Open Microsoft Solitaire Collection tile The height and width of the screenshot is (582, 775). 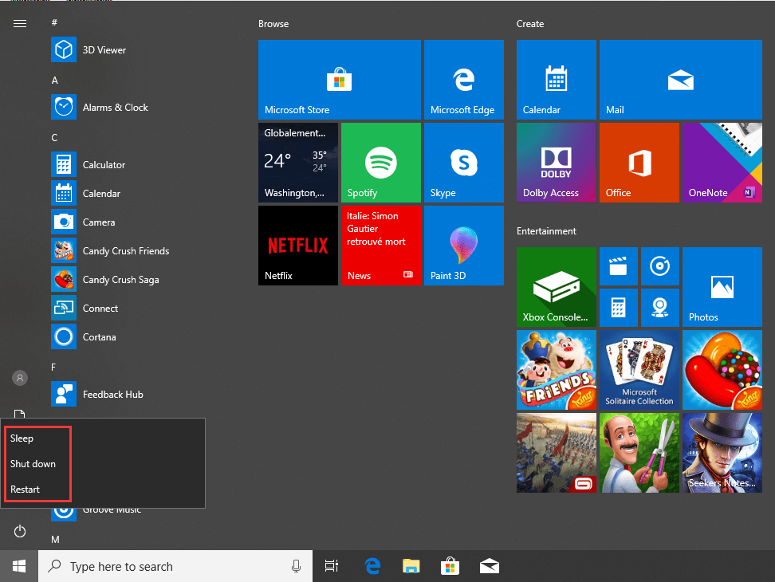pyautogui.click(x=639, y=370)
